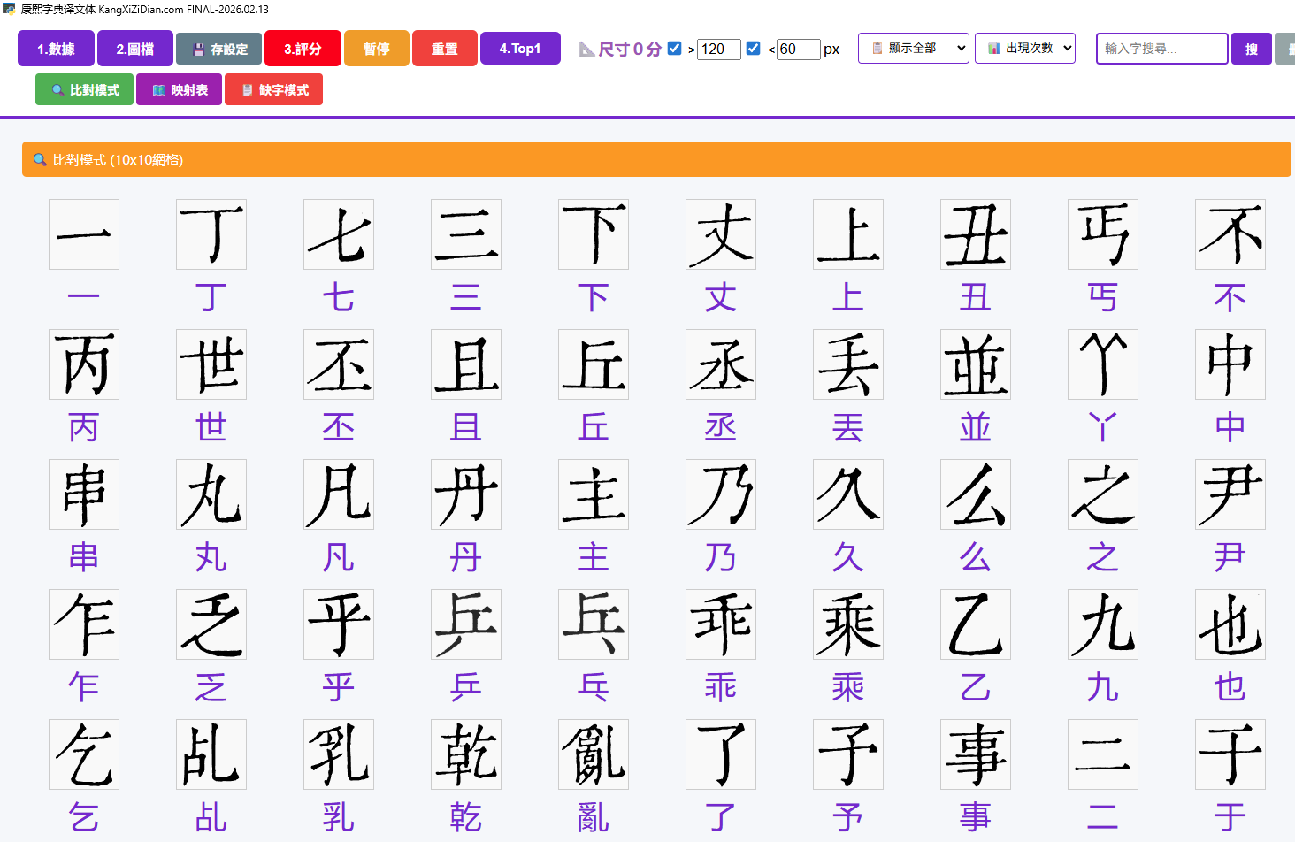Click the book icon on 映射表 button
Image resolution: width=1295 pixels, height=842 pixels.
(x=157, y=89)
